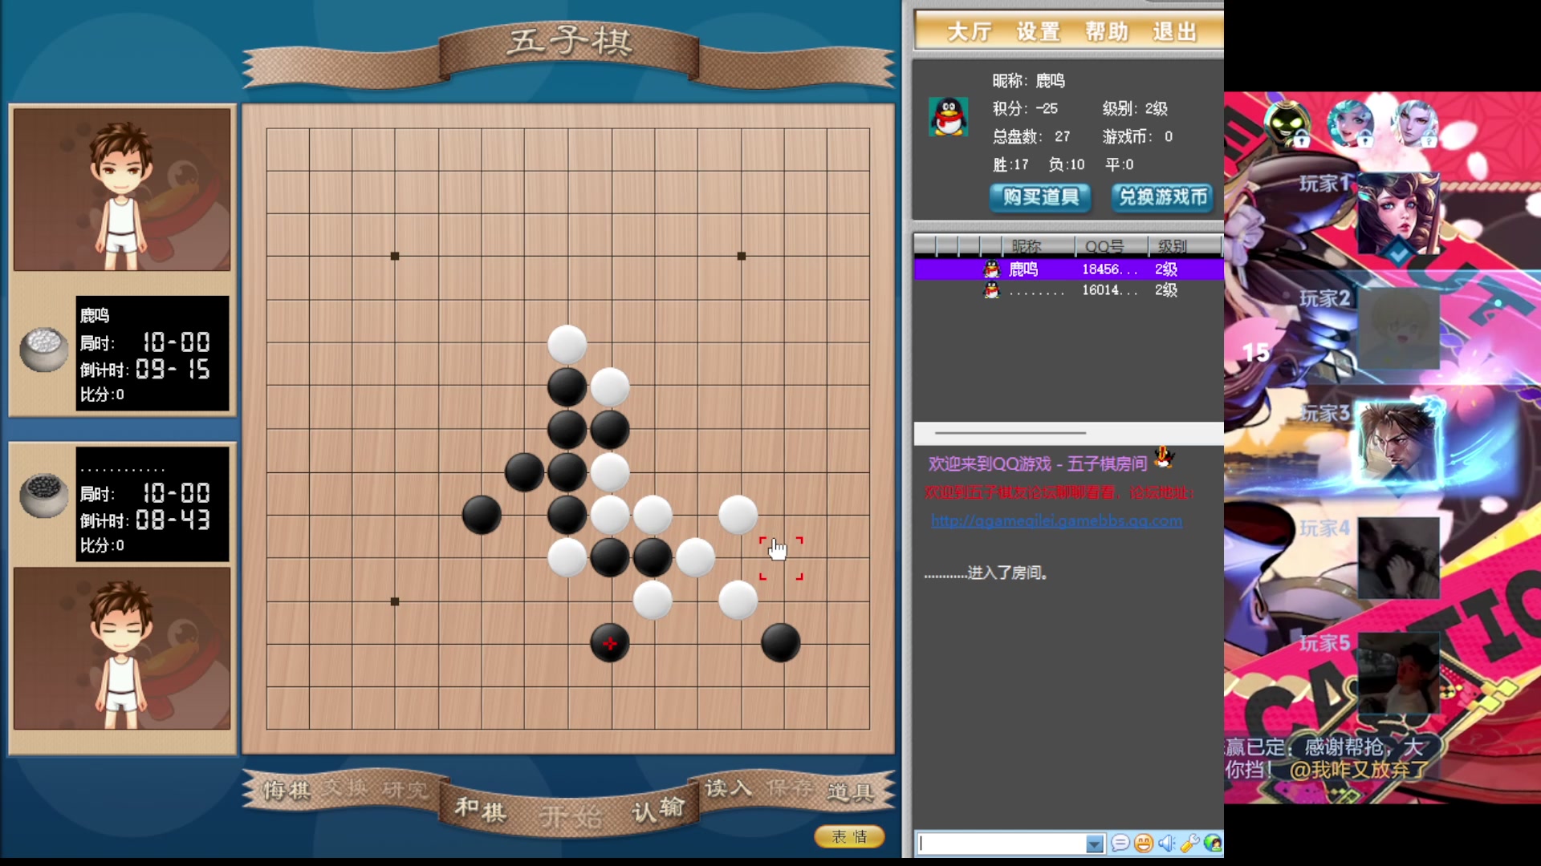Click the 读入 load game button
Screen dimensions: 1541x866
(x=728, y=788)
